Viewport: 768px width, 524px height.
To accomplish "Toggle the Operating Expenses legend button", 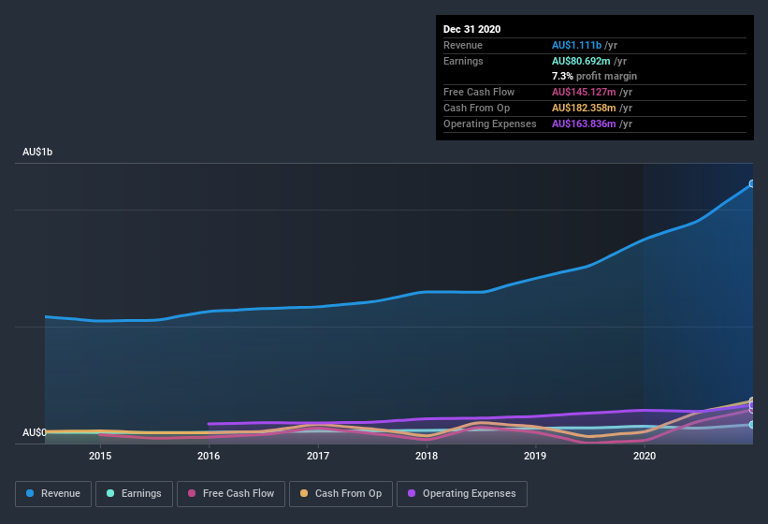I will 462,494.
